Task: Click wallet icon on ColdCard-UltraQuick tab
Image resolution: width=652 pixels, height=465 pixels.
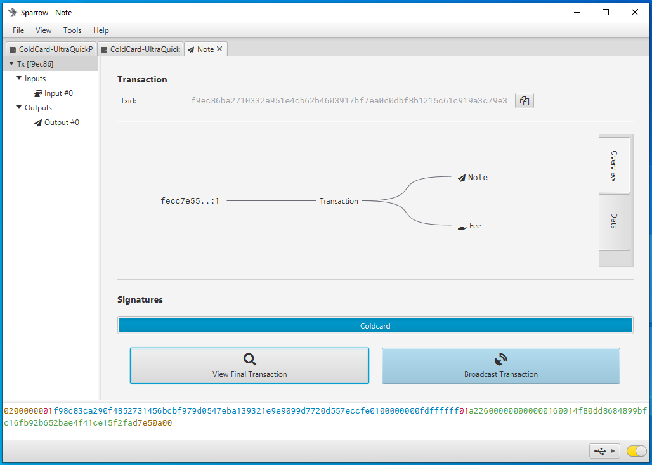Action: pos(104,49)
